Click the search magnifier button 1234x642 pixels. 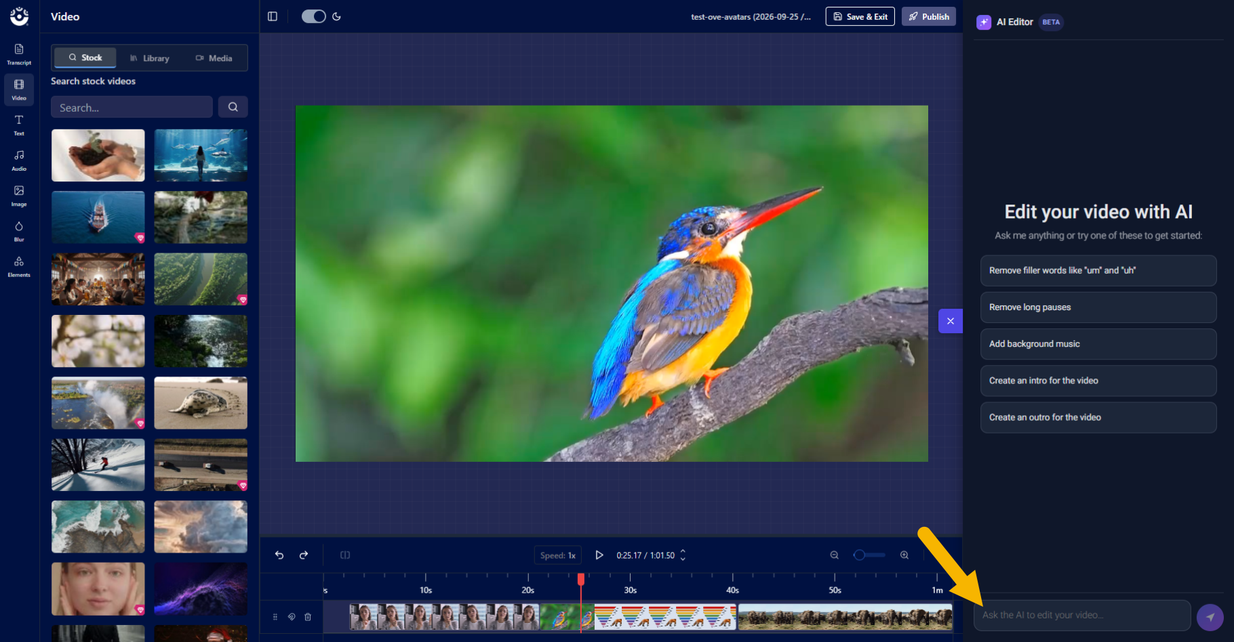[x=233, y=107]
